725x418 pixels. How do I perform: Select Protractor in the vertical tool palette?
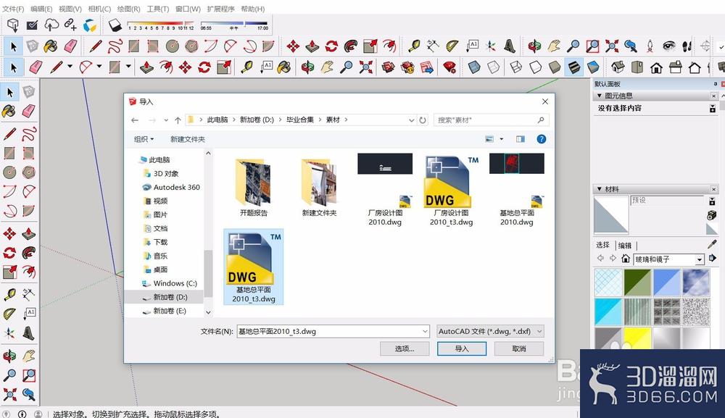(x=9, y=313)
